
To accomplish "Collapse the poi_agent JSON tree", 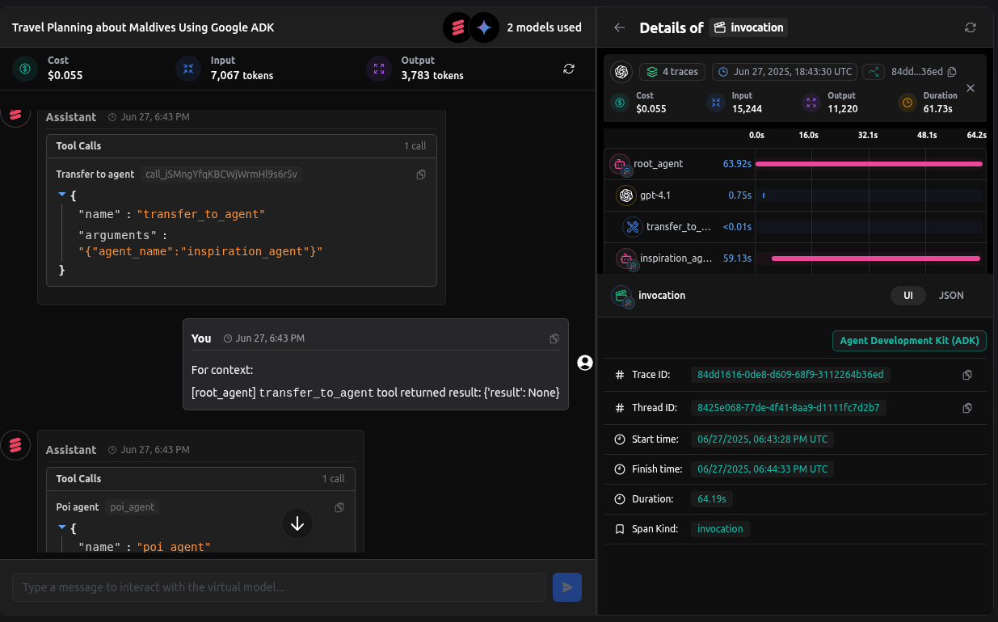I will (62, 527).
